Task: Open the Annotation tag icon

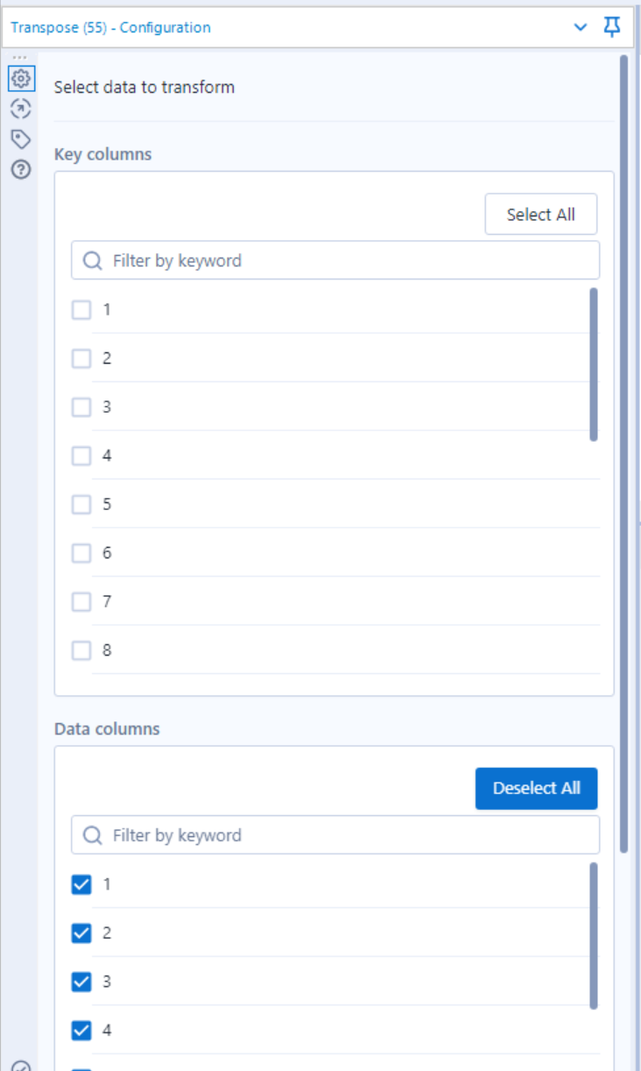Action: click(x=21, y=139)
